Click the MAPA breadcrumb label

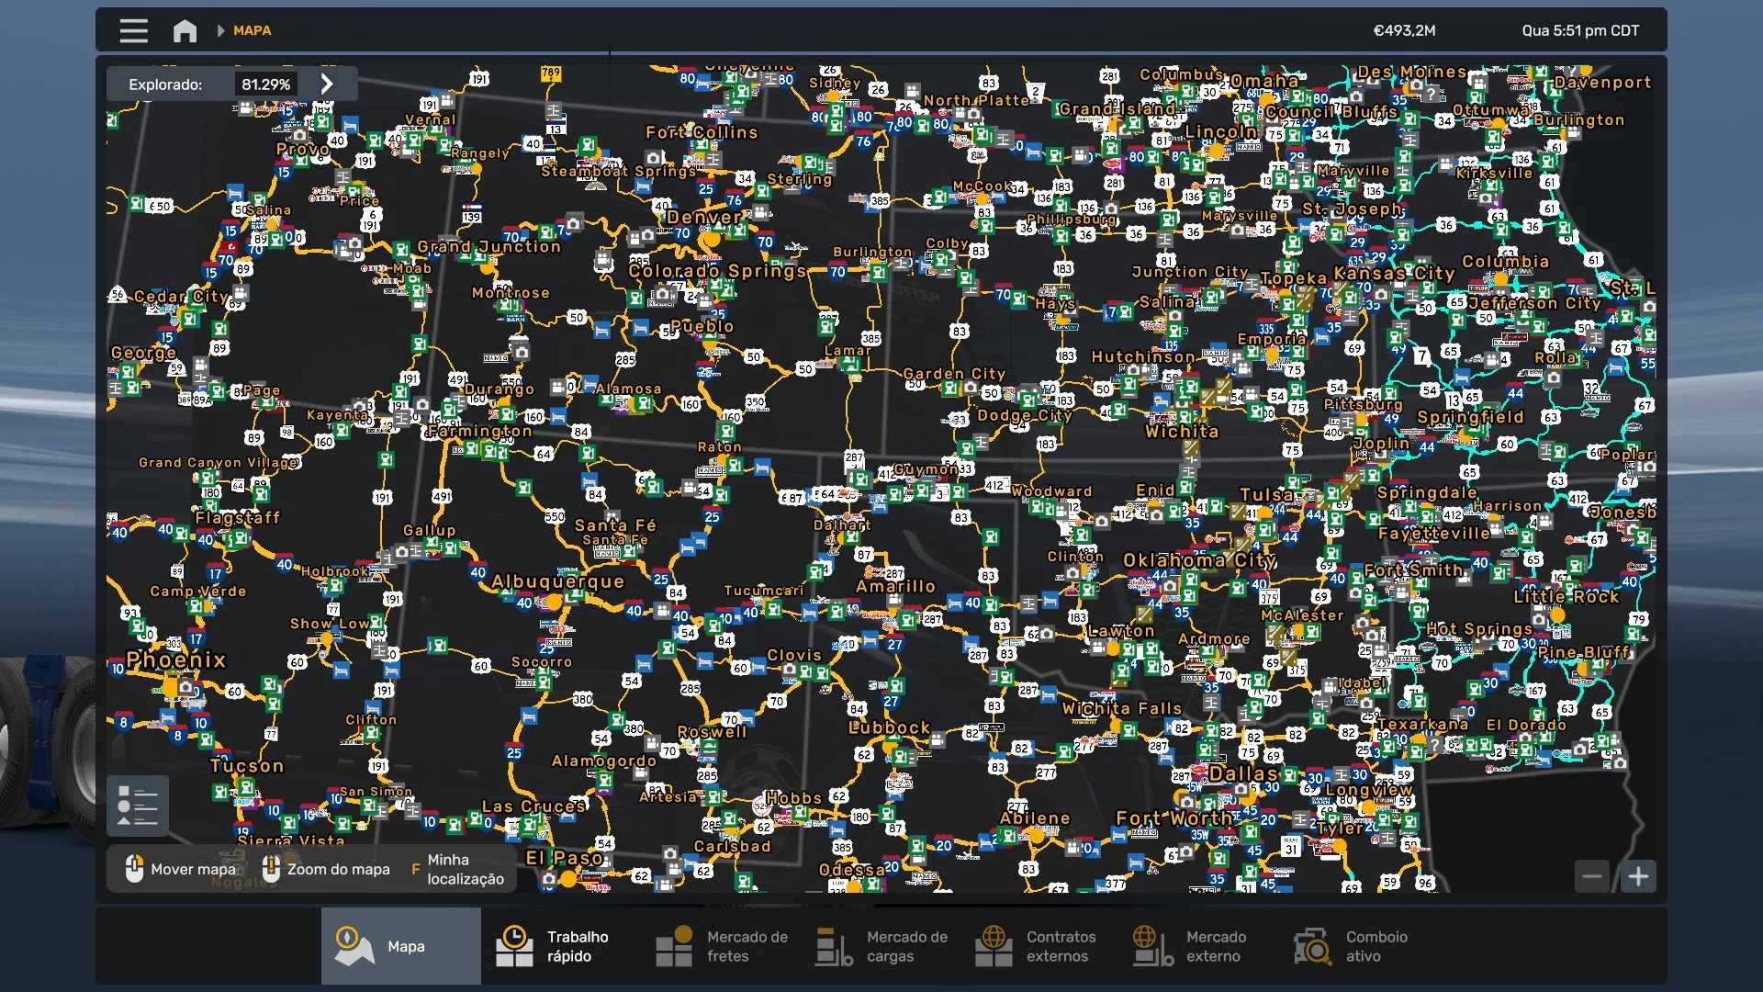pos(252,31)
